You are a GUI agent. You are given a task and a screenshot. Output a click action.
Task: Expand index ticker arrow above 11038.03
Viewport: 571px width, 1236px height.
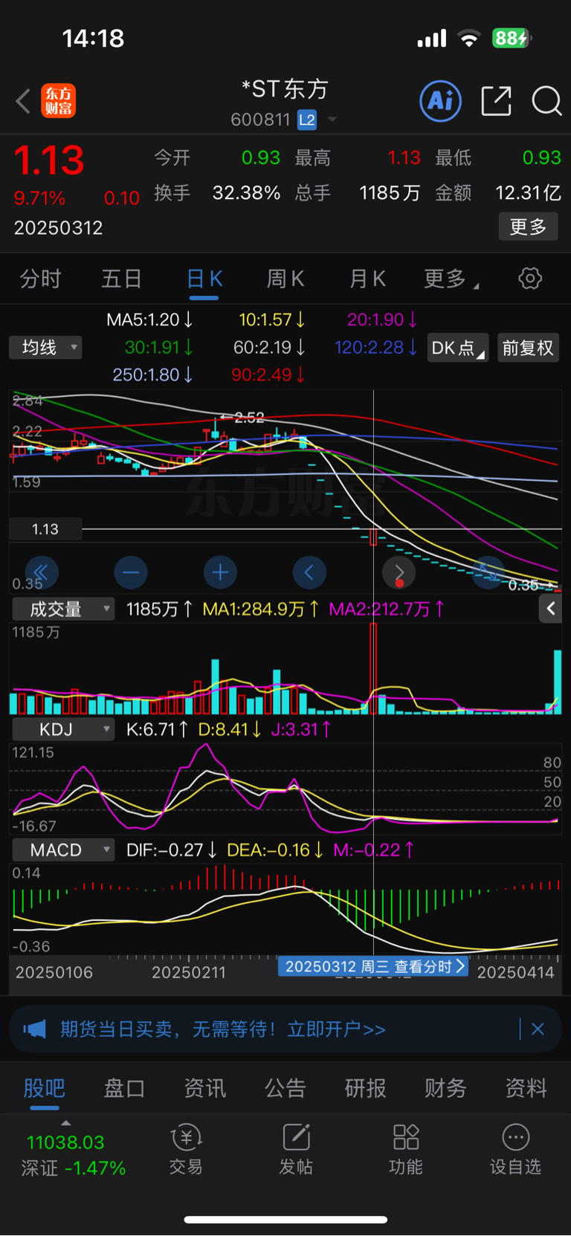pyautogui.click(x=65, y=1122)
